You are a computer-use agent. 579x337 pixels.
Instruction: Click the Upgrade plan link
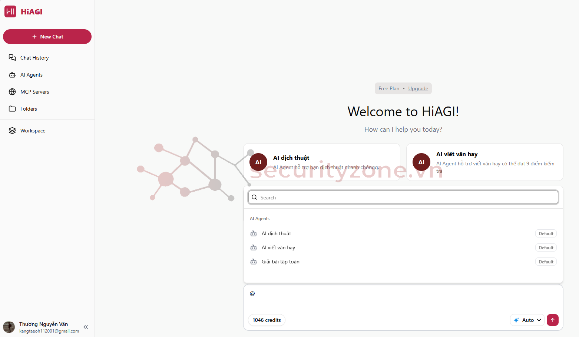pos(418,88)
